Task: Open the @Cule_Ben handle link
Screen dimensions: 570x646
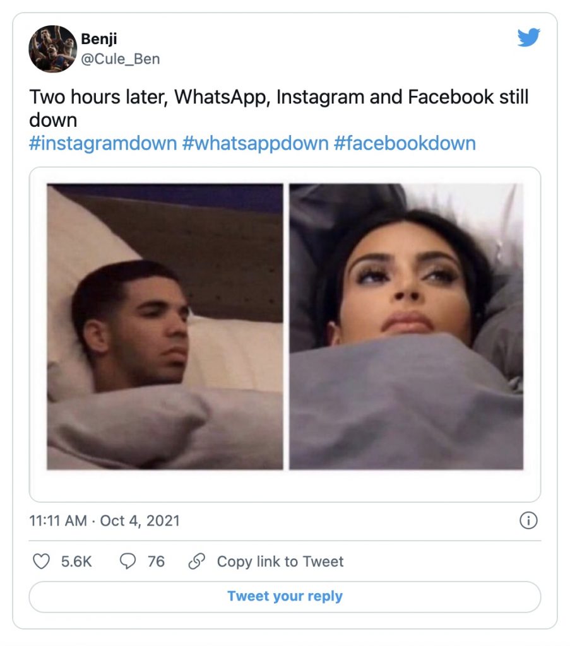Action: coord(120,59)
